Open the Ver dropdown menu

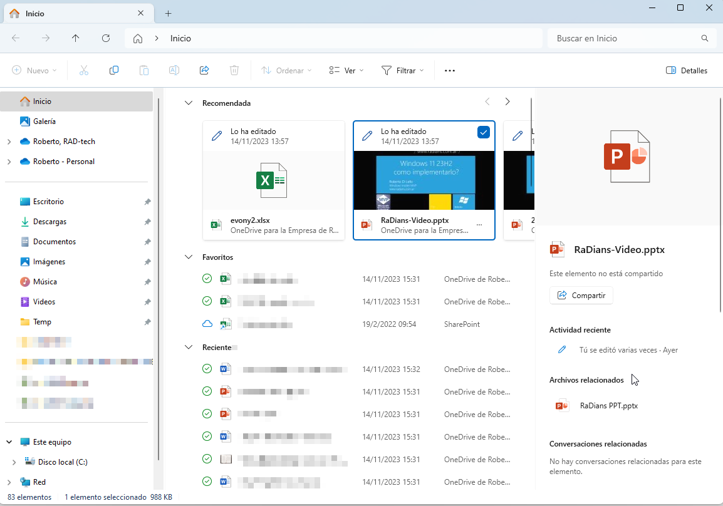click(346, 71)
